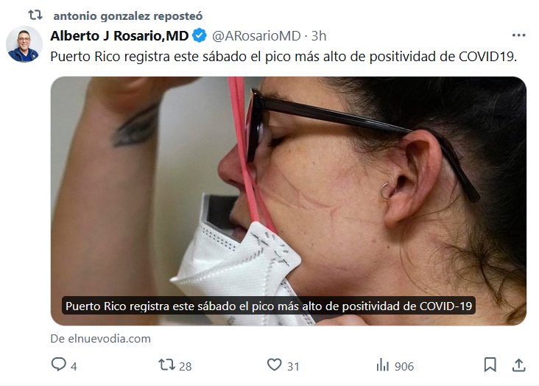539x386 pixels.
Task: Like the tweet with heart icon
Action: (274, 365)
